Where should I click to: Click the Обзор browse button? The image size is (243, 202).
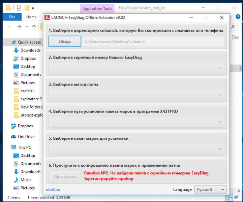(x=65, y=41)
